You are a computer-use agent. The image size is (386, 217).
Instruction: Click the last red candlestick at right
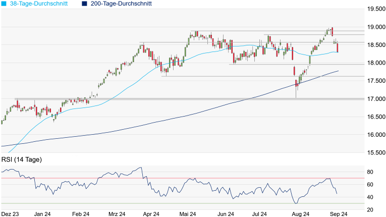pos(337,48)
